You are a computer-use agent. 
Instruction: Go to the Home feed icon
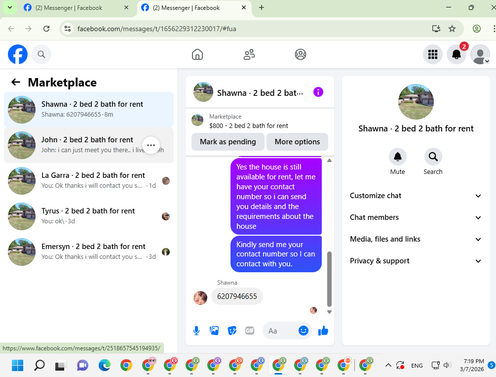(x=197, y=54)
